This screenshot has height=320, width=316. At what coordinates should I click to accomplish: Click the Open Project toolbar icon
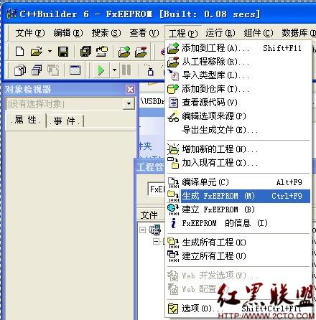[102, 52]
